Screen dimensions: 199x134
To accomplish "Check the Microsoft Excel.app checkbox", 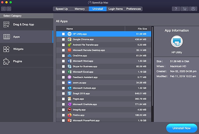I will pyautogui.click(x=63, y=72).
